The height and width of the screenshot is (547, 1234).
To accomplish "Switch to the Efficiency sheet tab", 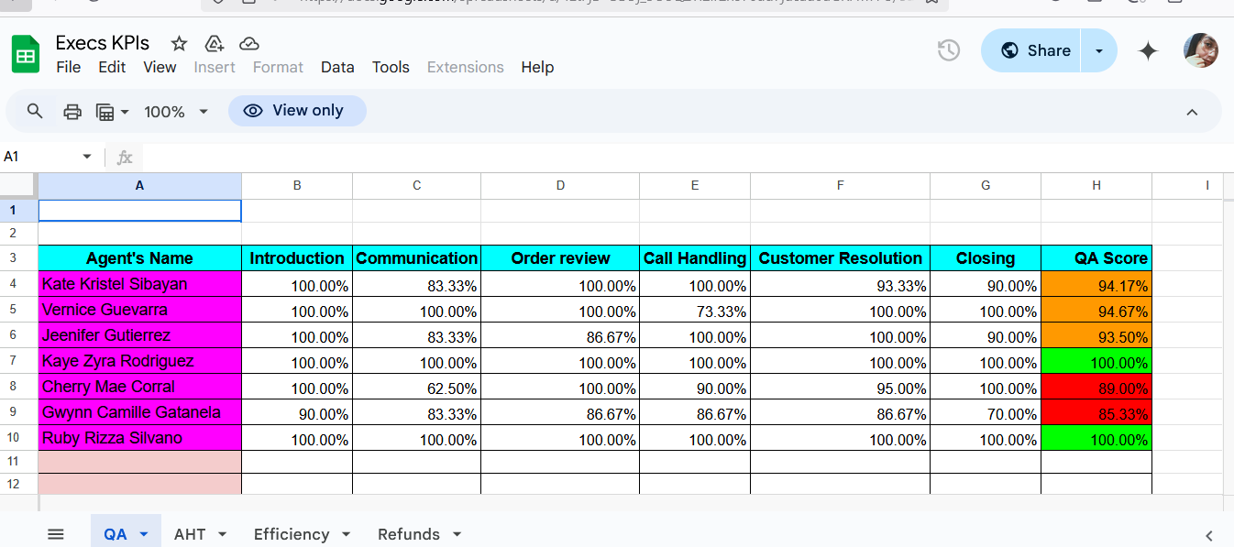I will coord(292,534).
